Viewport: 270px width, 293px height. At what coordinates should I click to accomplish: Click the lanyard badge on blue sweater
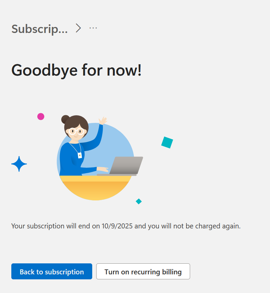click(x=80, y=155)
